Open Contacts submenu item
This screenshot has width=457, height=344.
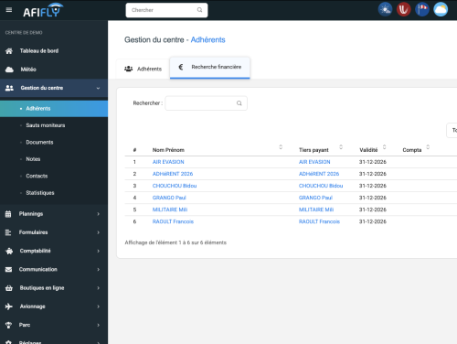(37, 176)
